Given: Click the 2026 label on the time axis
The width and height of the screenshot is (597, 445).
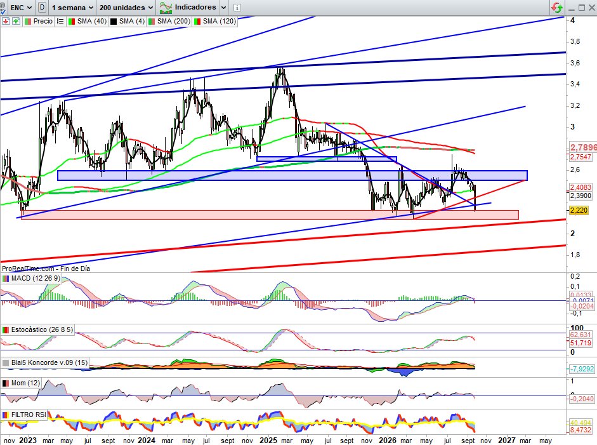Looking at the screenshot, I should (387, 441).
